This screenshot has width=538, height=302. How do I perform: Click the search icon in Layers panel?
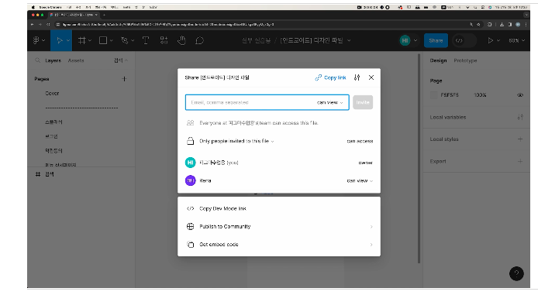pos(37,60)
